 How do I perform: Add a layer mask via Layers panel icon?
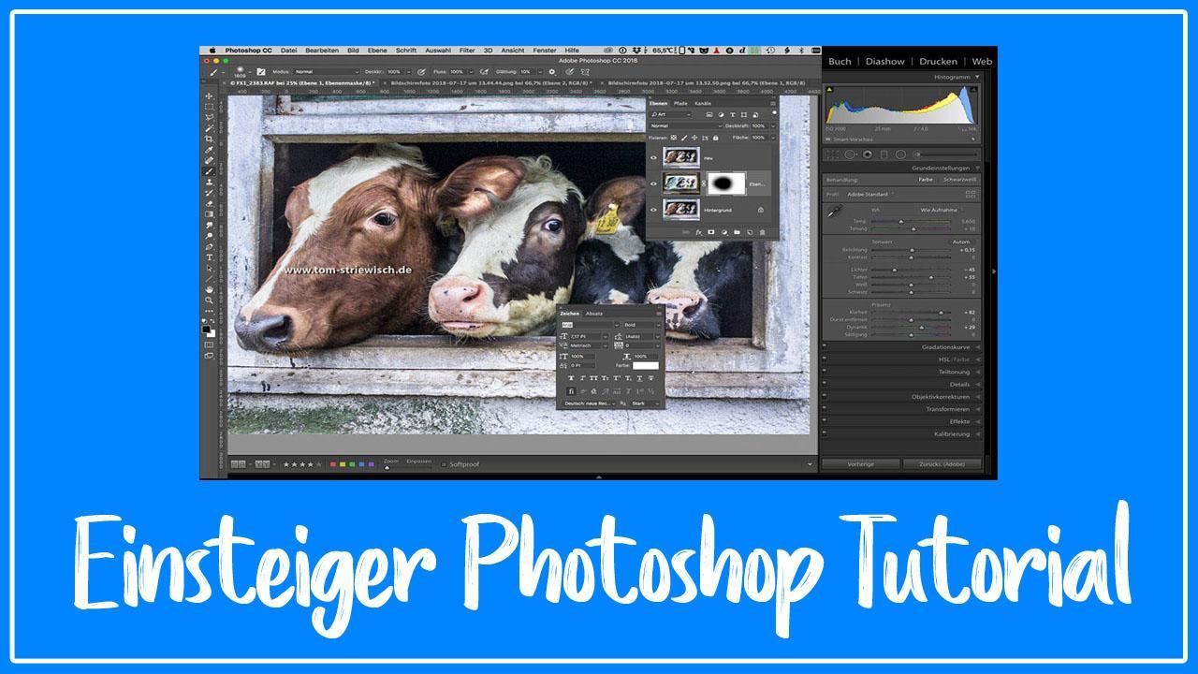pos(711,232)
